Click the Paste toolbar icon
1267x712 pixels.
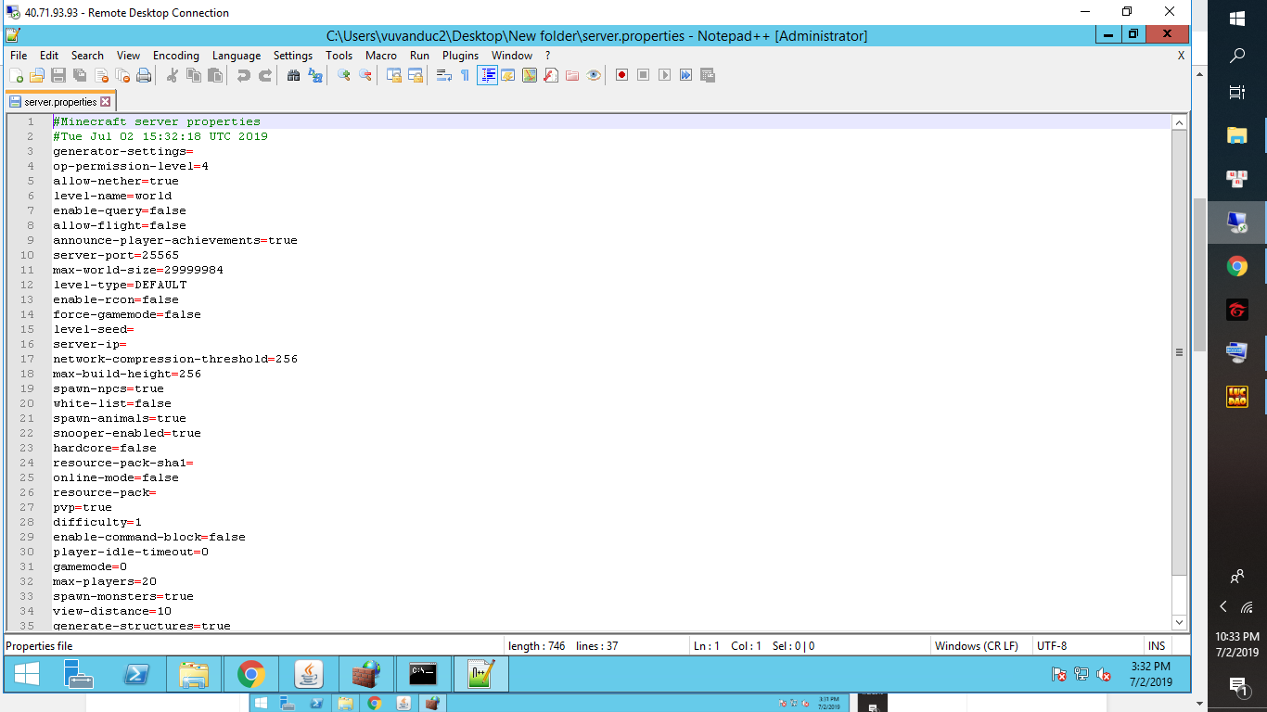[x=215, y=75]
